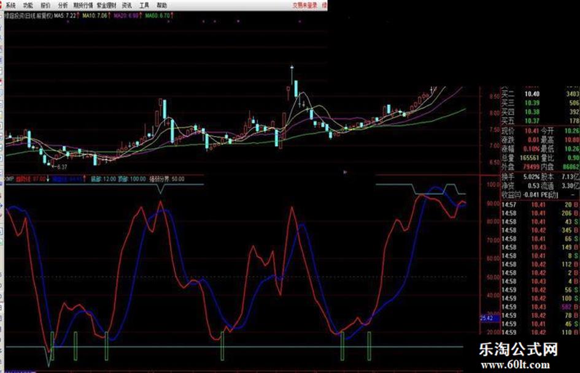The image size is (580, 373).
Task: Click the 6.37 low price marker
Action: (62, 167)
